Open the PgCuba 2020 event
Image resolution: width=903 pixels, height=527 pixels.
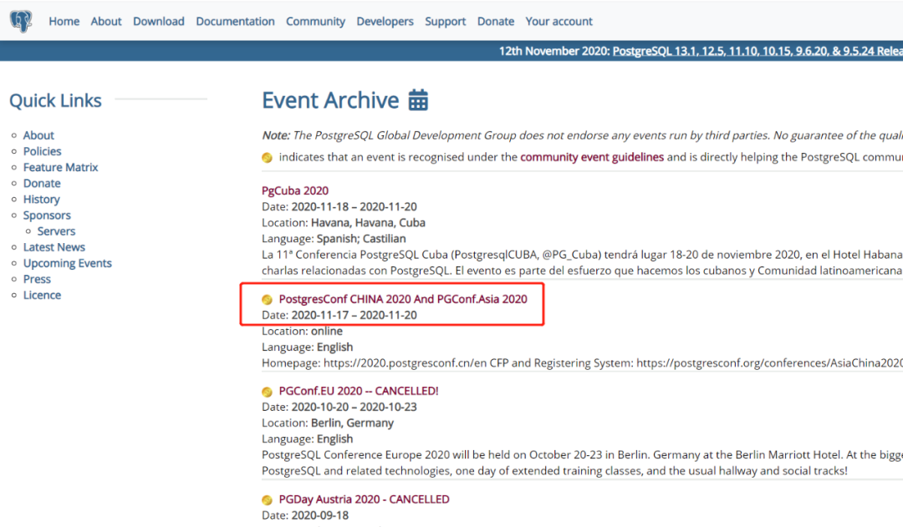[x=295, y=190]
